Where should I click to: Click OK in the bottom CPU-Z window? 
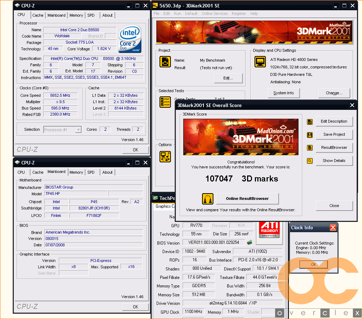(135, 307)
